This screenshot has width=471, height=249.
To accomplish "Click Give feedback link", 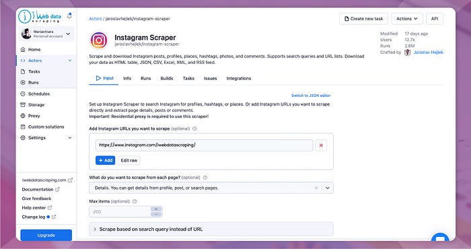I will (36, 199).
